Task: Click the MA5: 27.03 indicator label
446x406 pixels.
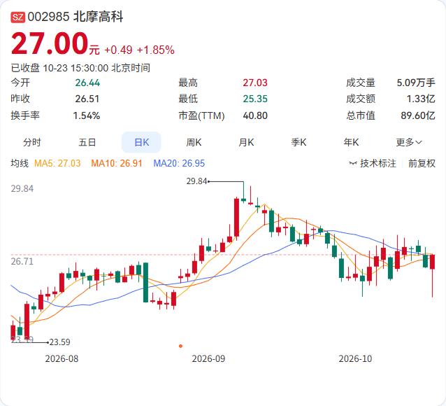Action: [57, 163]
